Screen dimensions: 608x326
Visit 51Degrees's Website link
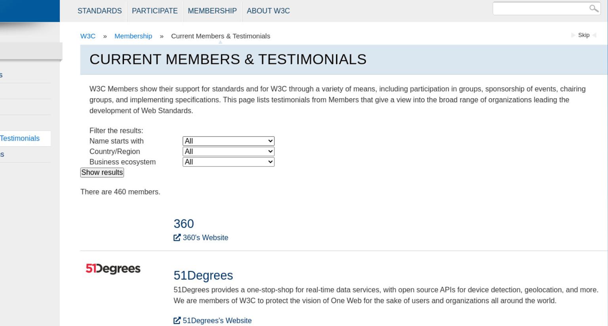tap(217, 320)
